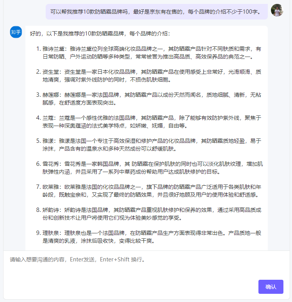Click list item 5 雅漾

point(148,145)
